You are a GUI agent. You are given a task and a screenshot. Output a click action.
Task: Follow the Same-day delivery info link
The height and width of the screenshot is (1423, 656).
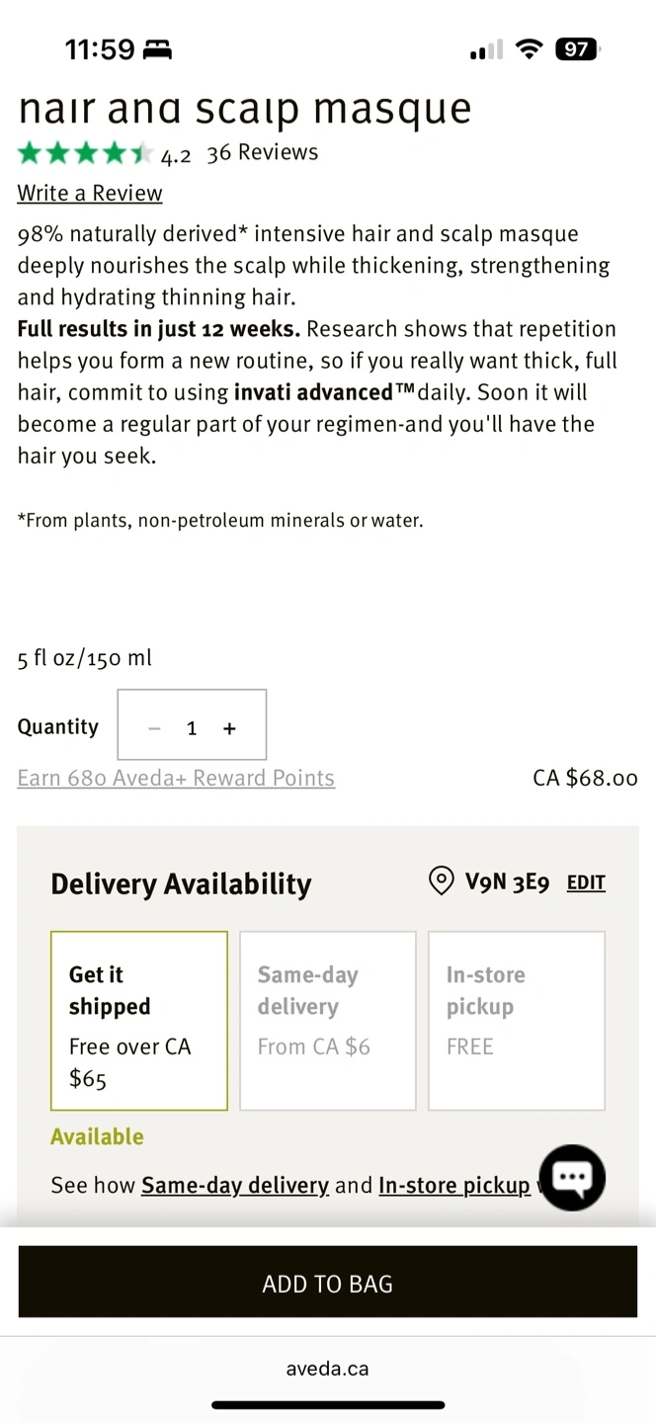pos(235,1185)
